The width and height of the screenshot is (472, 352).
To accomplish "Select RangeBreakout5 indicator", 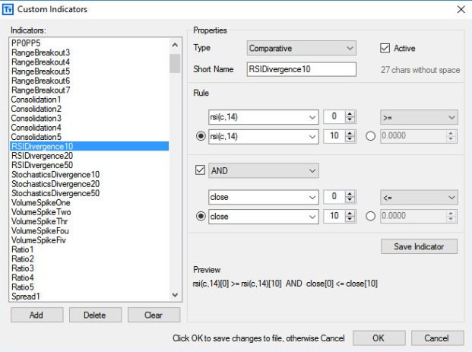I will tap(89, 71).
